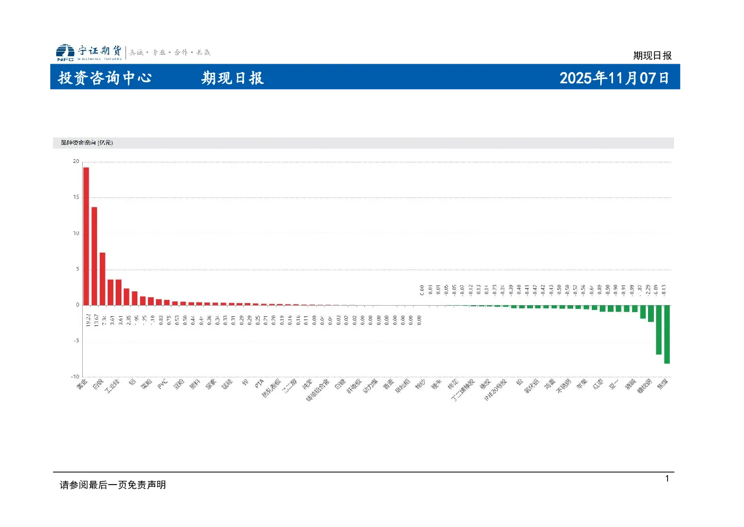This screenshot has width=744, height=527.
Task: Click the green bar valued -6.89
Action: (x=659, y=330)
